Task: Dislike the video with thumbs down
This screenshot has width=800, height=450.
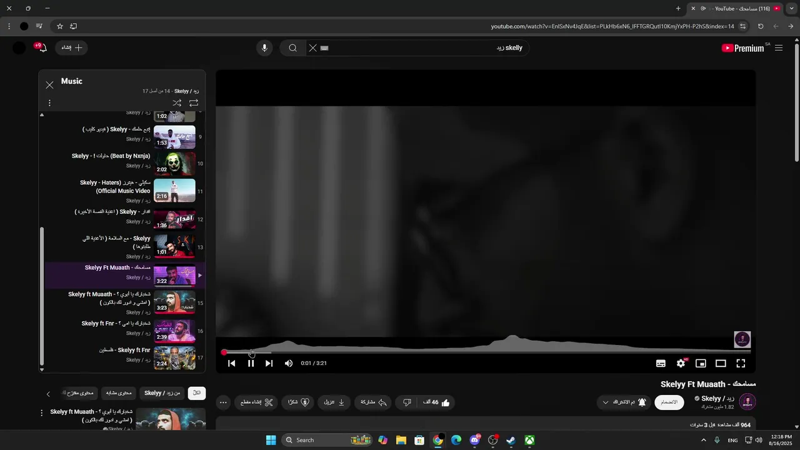Action: click(407, 402)
